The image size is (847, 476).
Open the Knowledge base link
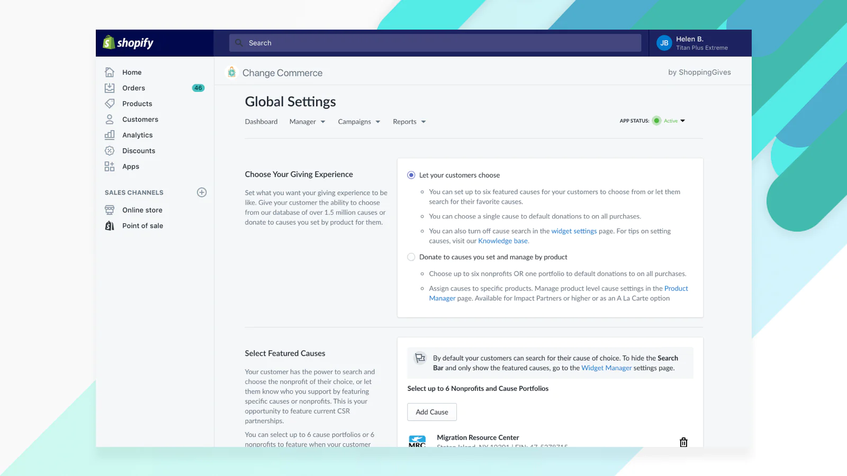503,241
